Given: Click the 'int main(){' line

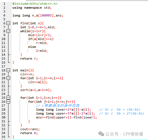Looking at the screenshot, I should [x=23, y=70].
